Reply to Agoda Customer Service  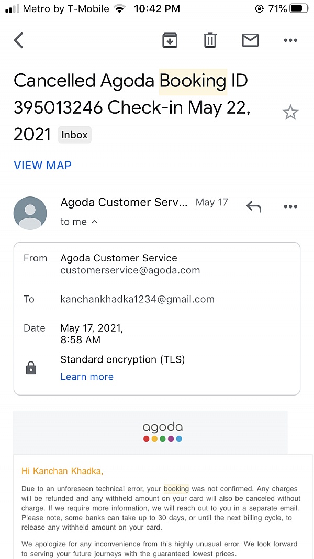(253, 206)
